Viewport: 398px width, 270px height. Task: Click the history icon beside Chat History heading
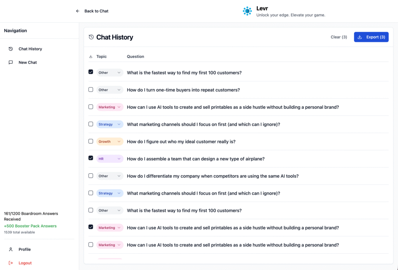(91, 37)
